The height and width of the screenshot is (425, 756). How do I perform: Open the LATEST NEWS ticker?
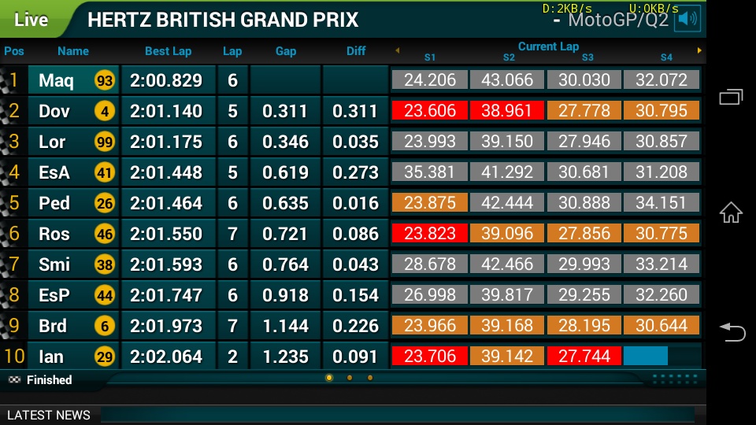click(x=49, y=415)
